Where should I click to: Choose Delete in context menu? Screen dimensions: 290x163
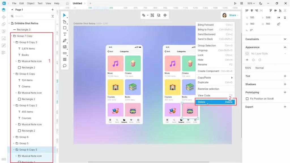coord(215,102)
